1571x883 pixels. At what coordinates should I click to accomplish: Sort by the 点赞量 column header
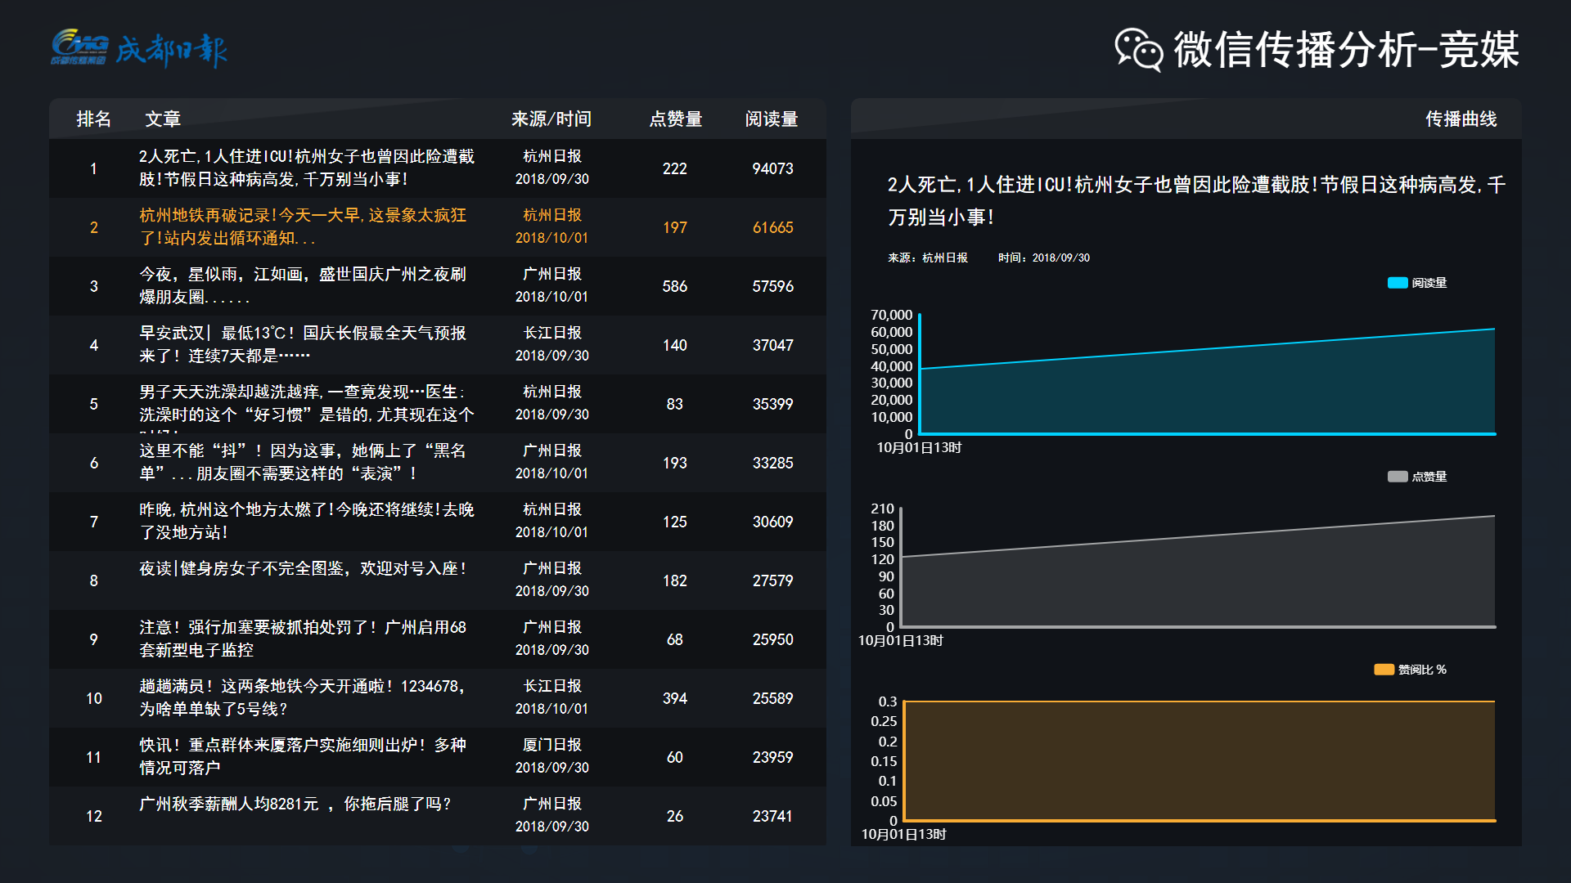(675, 119)
